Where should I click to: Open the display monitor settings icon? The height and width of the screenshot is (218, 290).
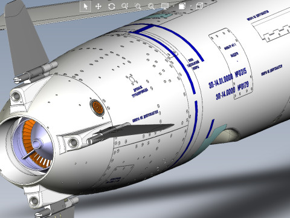click(165, 6)
